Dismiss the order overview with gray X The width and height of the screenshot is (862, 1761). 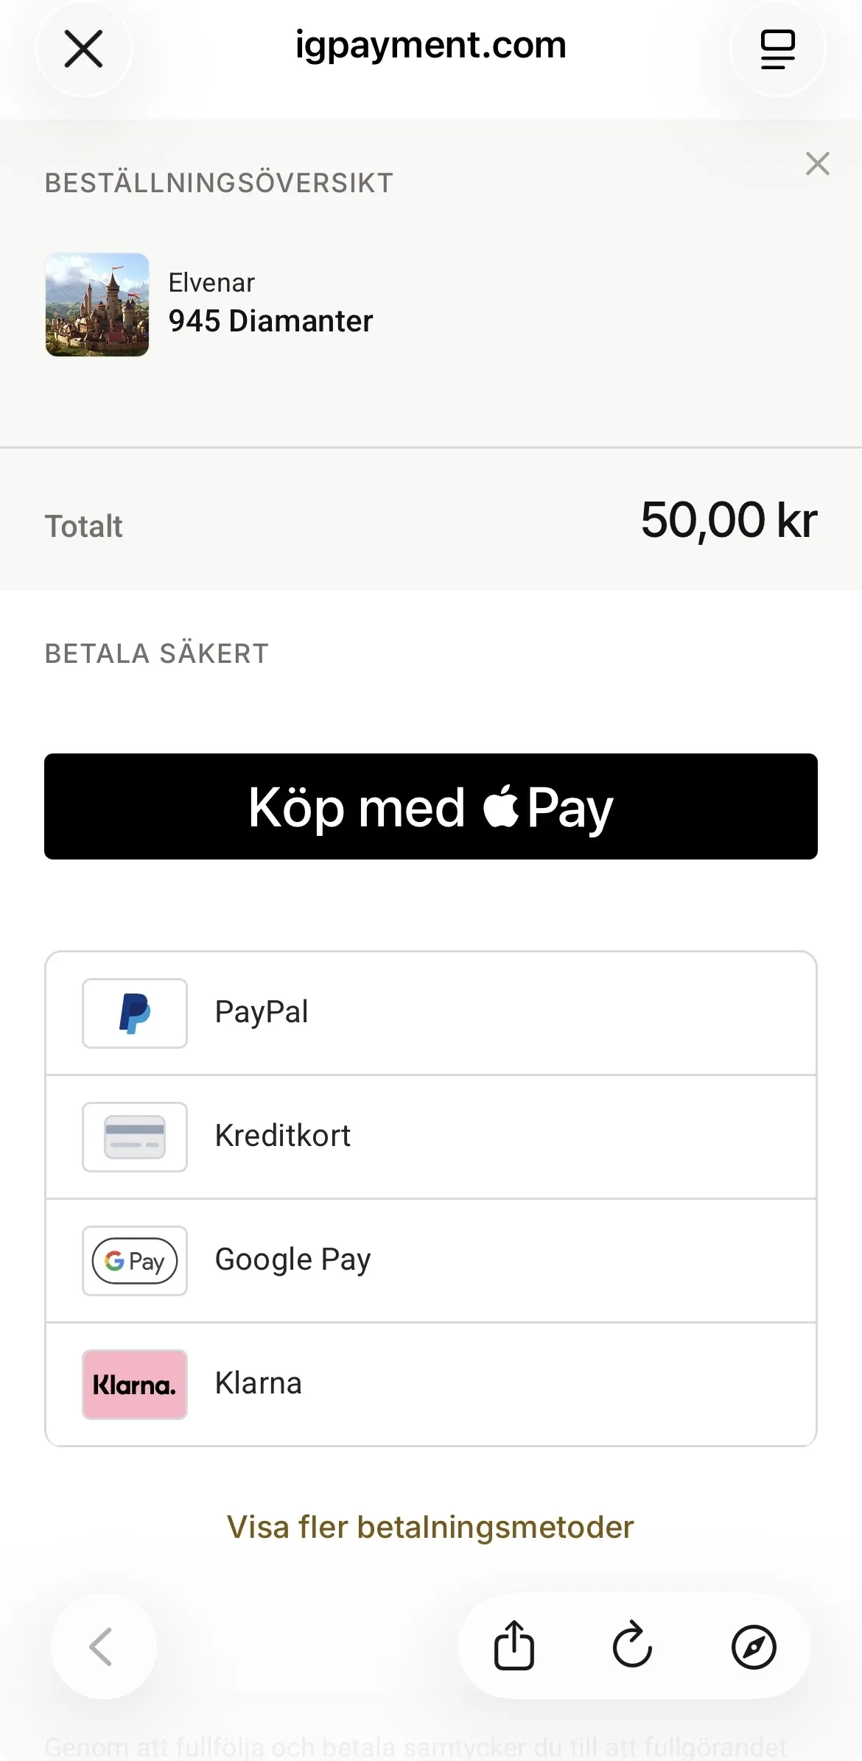click(818, 164)
